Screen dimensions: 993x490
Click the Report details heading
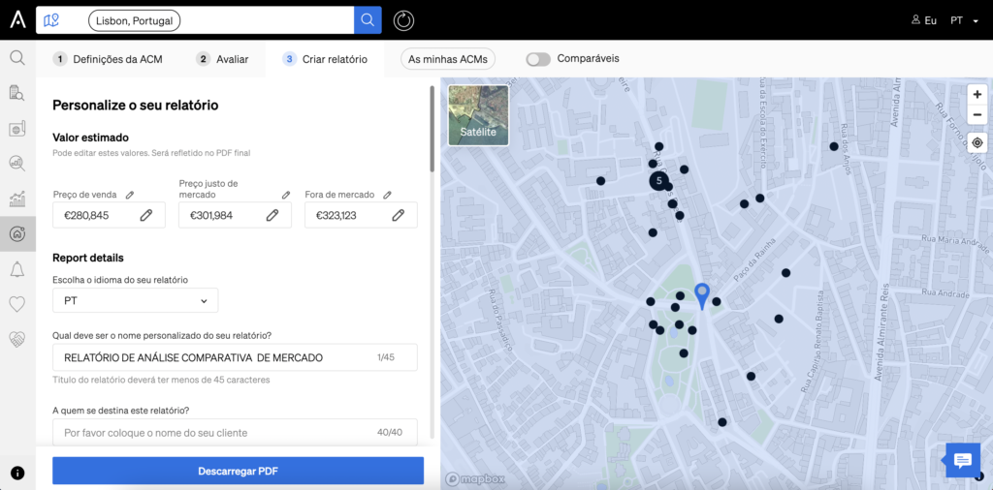point(88,258)
